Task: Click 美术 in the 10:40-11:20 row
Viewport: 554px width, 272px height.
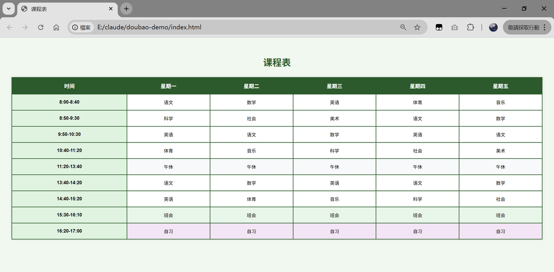Action: (501, 151)
